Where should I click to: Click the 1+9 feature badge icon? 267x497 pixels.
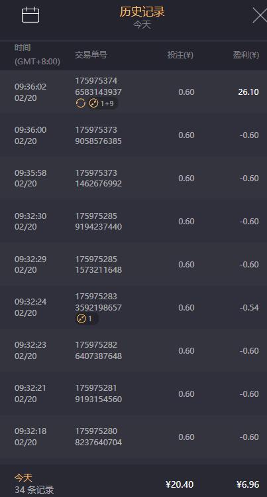[93, 104]
